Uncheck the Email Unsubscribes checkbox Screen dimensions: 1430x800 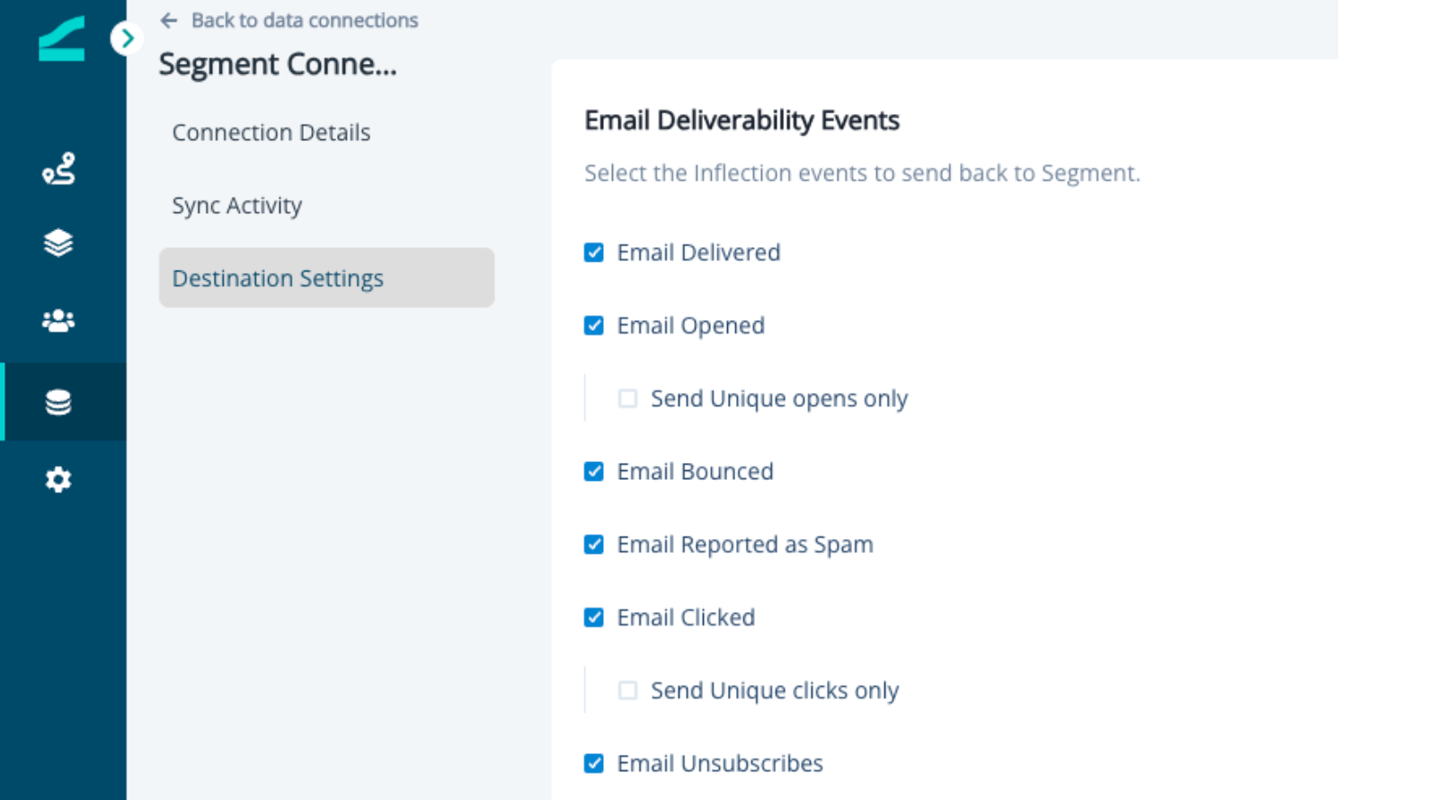594,763
